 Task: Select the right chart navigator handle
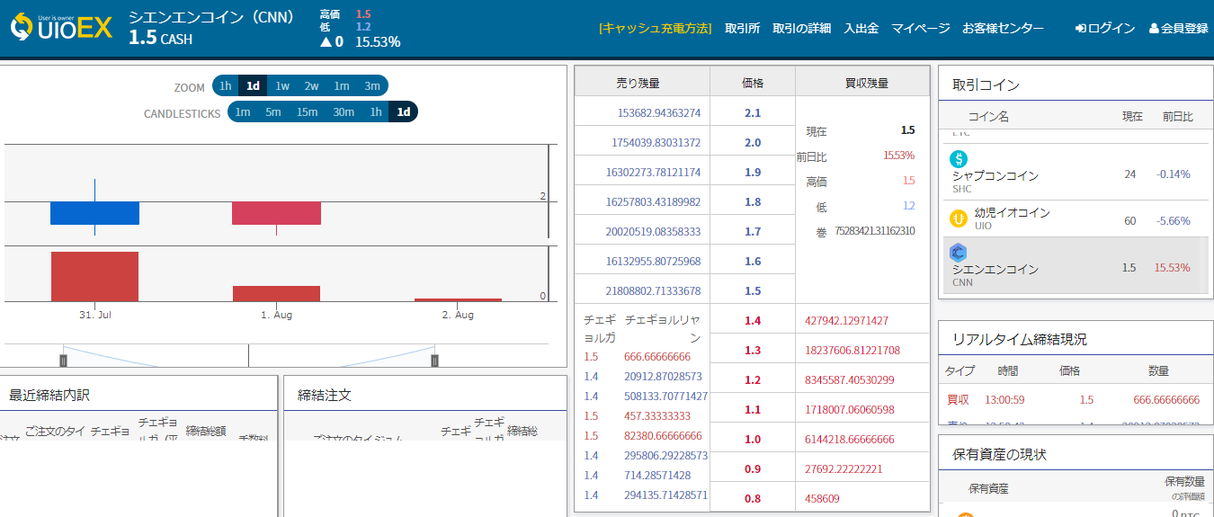[x=434, y=361]
